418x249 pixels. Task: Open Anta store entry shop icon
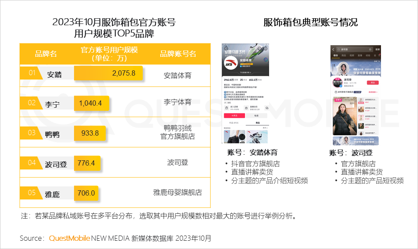tap(226, 107)
